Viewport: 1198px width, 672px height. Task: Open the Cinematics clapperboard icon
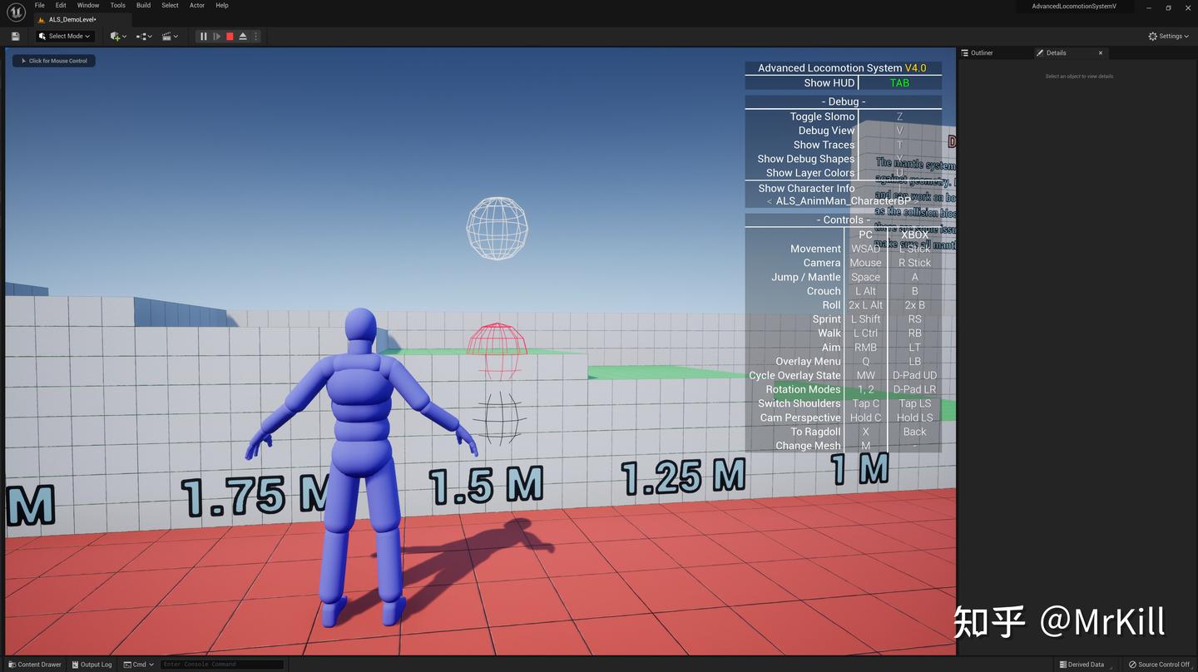click(x=167, y=36)
